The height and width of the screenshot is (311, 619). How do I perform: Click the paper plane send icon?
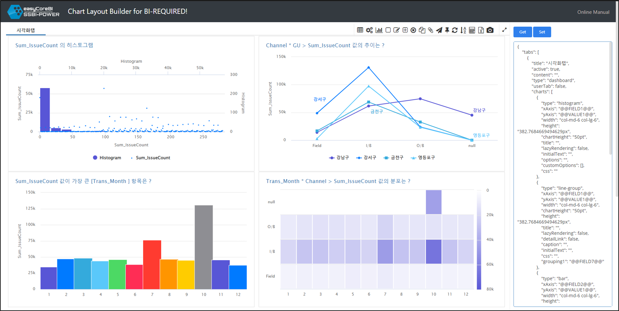pos(439,30)
